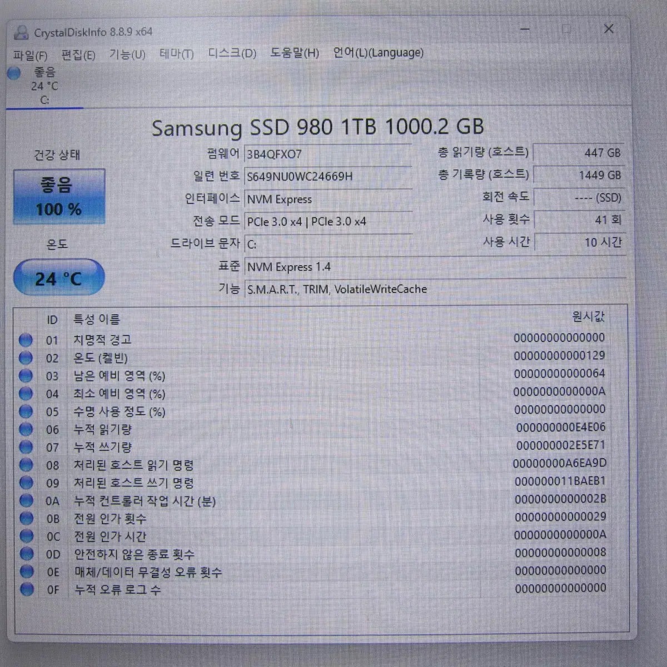Click the status dot for 0F 누적 오류 로그

coord(27,589)
